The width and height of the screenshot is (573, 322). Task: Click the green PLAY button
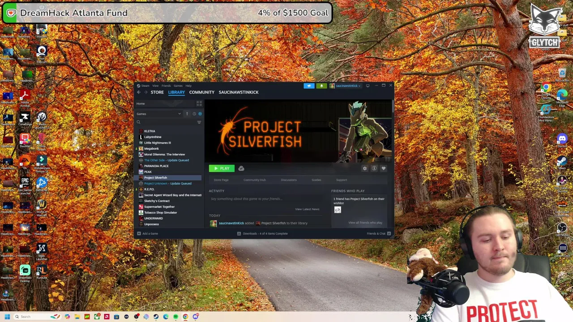221,169
